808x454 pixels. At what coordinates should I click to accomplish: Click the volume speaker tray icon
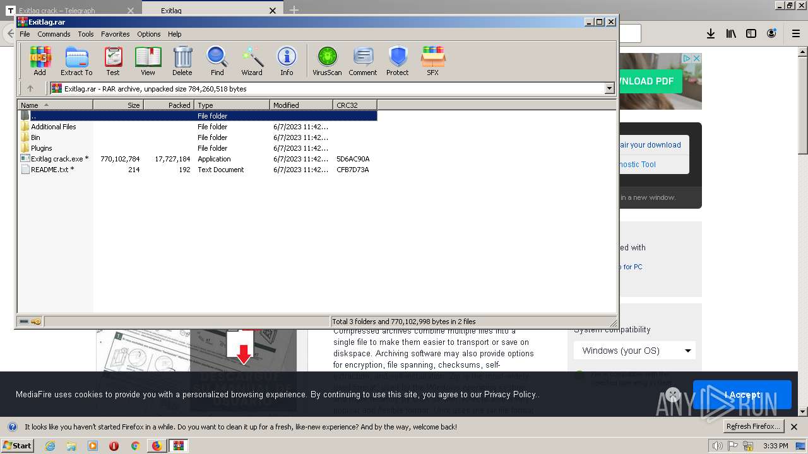[717, 446]
